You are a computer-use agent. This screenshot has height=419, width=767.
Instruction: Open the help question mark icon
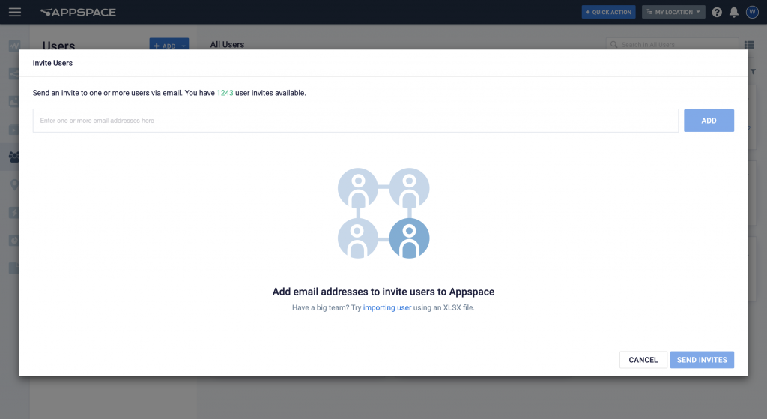[717, 12]
